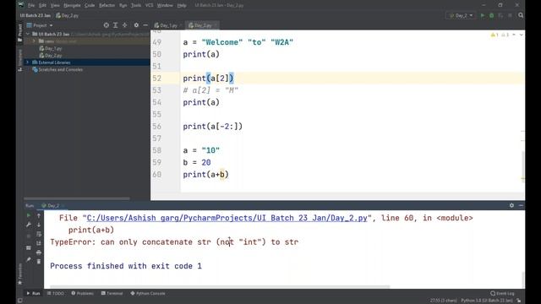
Task: Toggle the Favorites side tool button
Action: click(19, 274)
